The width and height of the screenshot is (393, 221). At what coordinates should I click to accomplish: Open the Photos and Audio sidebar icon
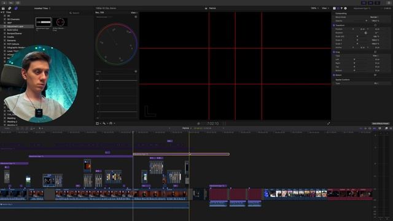10,8
